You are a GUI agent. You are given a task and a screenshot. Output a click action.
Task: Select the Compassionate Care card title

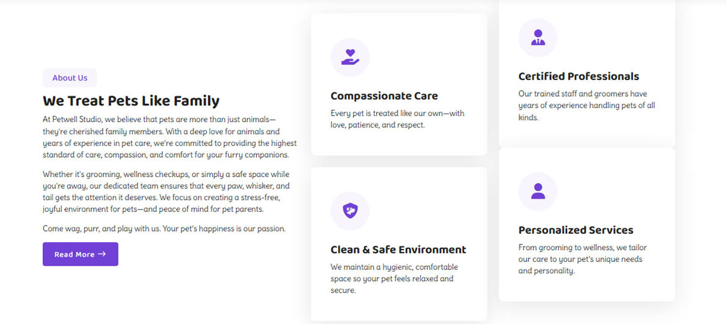click(x=384, y=96)
